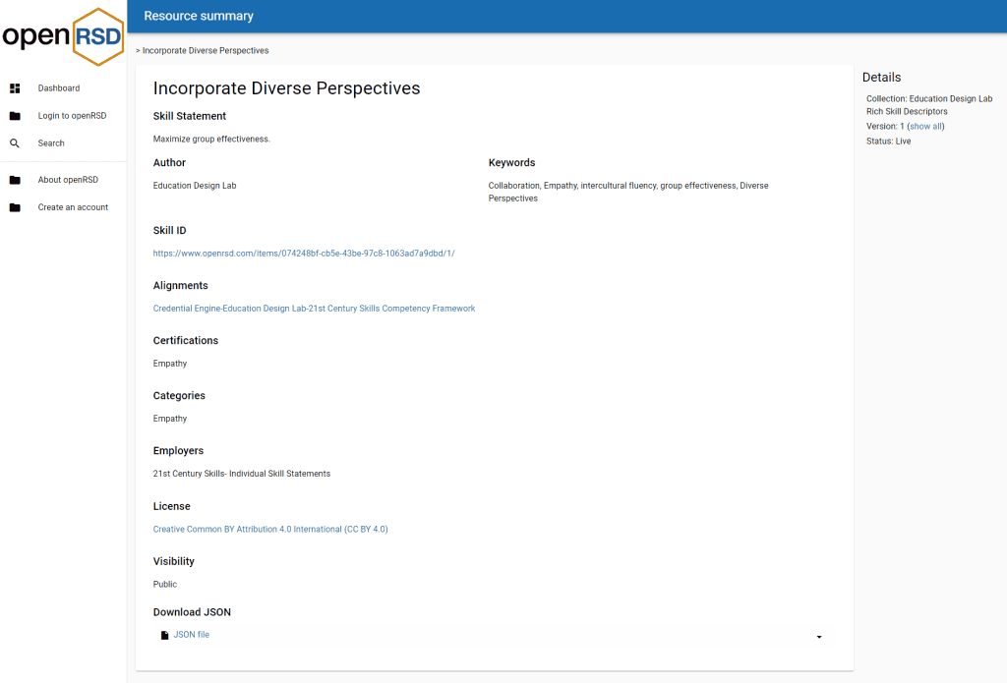Click Empathy under Certifications
1007x683 pixels.
tap(169, 364)
